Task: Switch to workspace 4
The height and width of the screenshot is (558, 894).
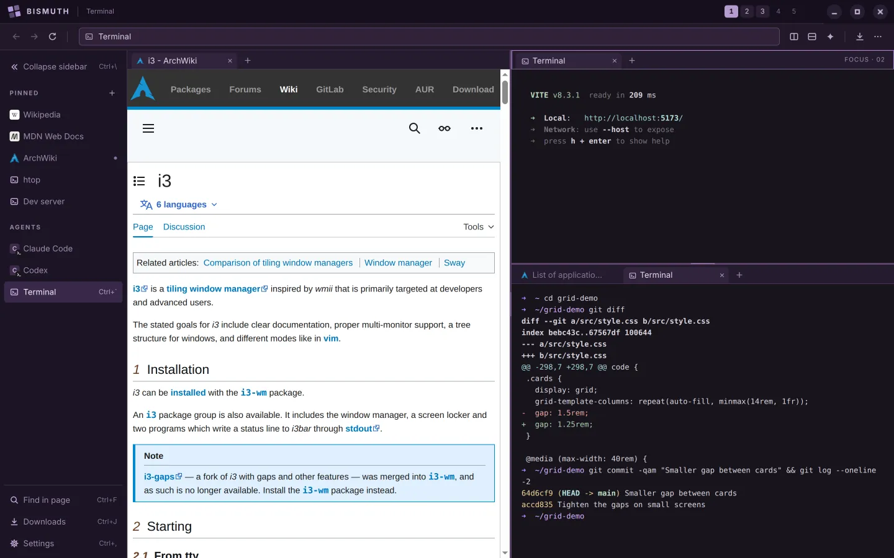Action: pyautogui.click(x=779, y=11)
